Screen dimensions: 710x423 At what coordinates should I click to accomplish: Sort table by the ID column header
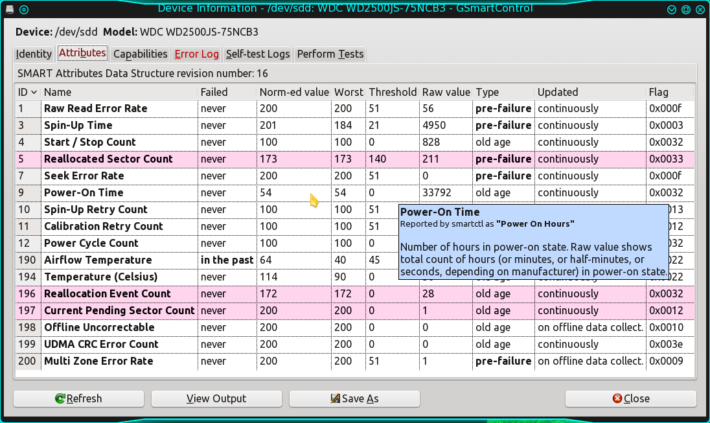tap(28, 92)
